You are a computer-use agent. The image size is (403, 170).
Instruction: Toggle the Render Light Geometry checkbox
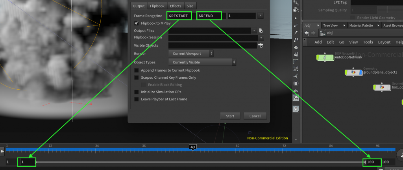coord(353,18)
